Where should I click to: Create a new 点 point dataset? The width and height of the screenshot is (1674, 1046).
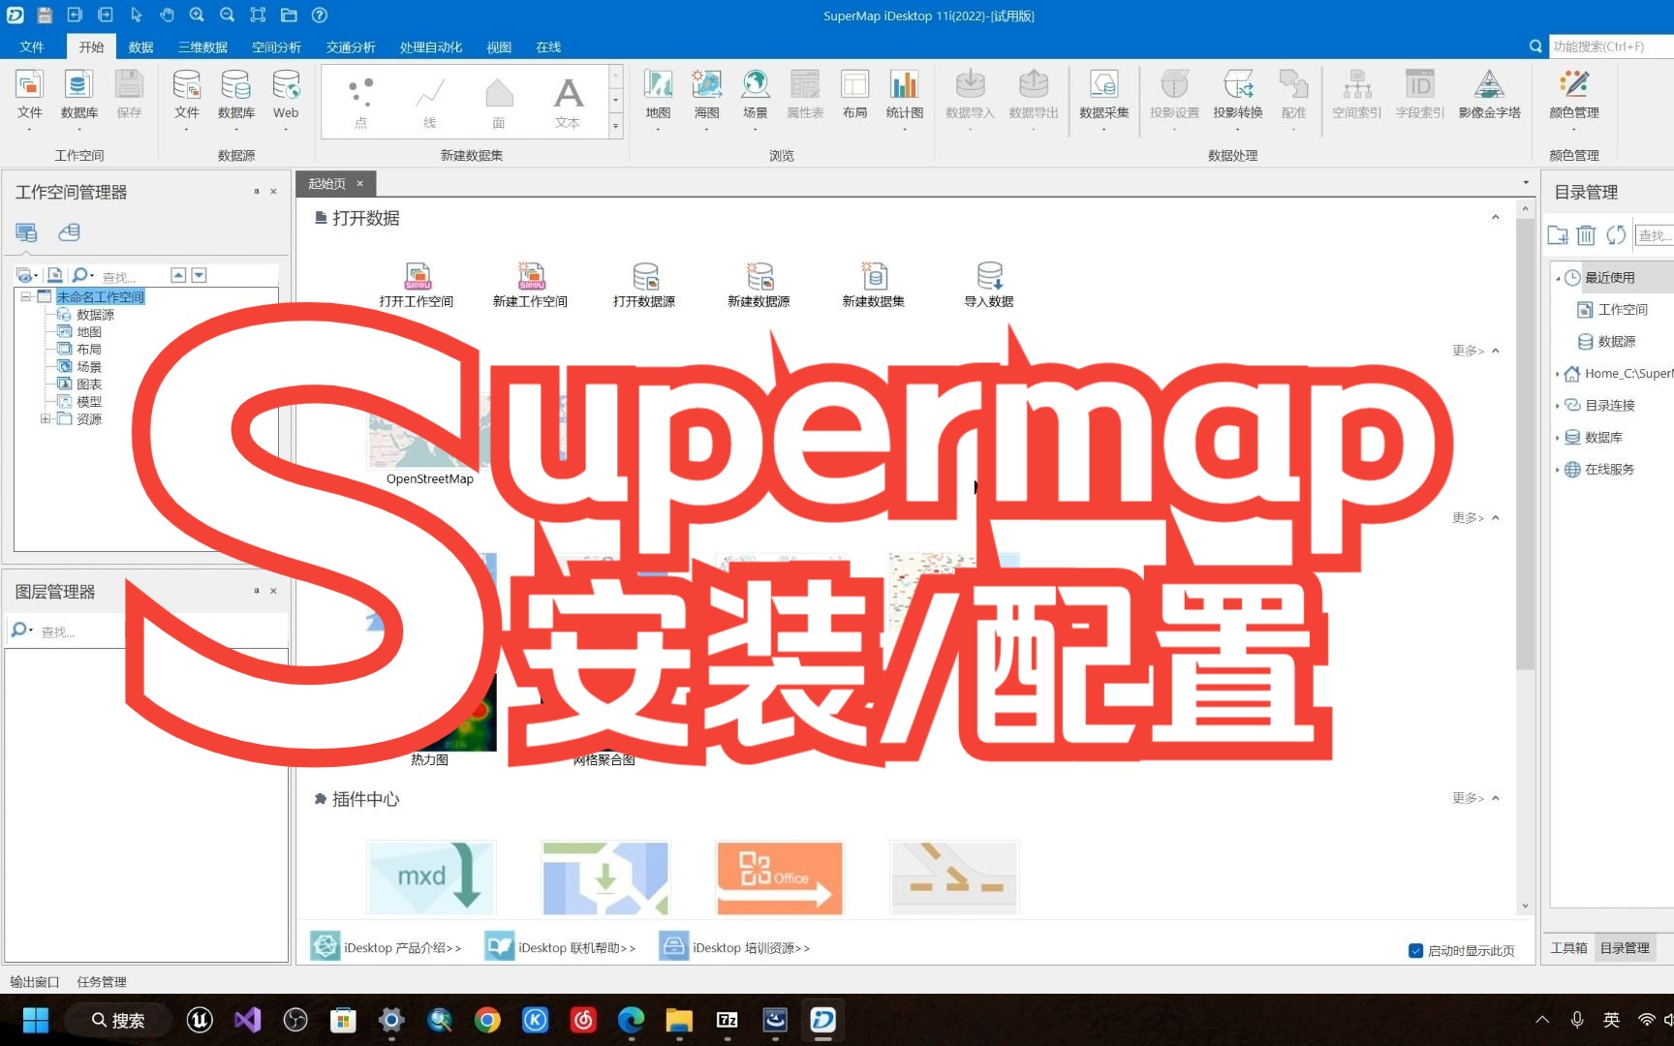(x=360, y=104)
